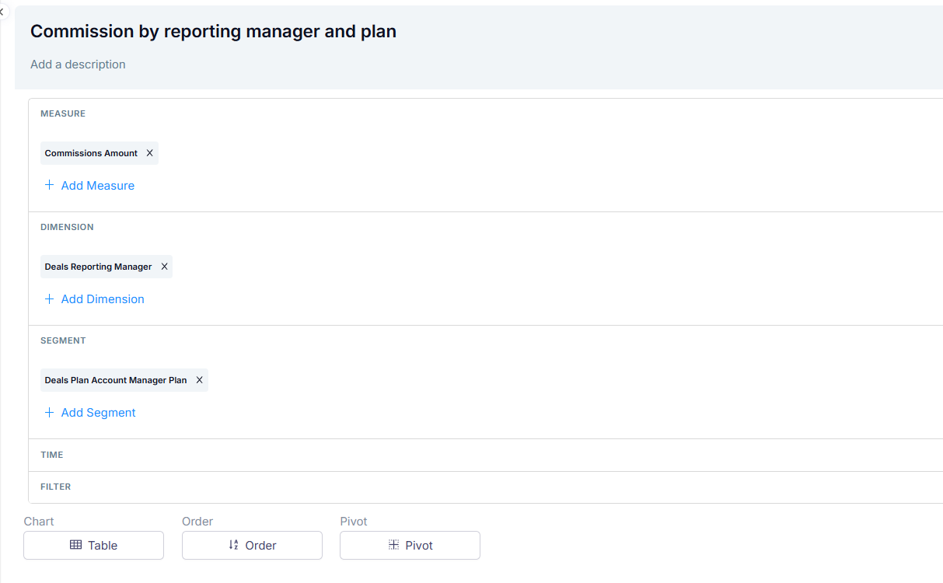Viewport: 943px width, 583px height.
Task: Click the plus icon for Add Dimension
Action: click(x=49, y=298)
